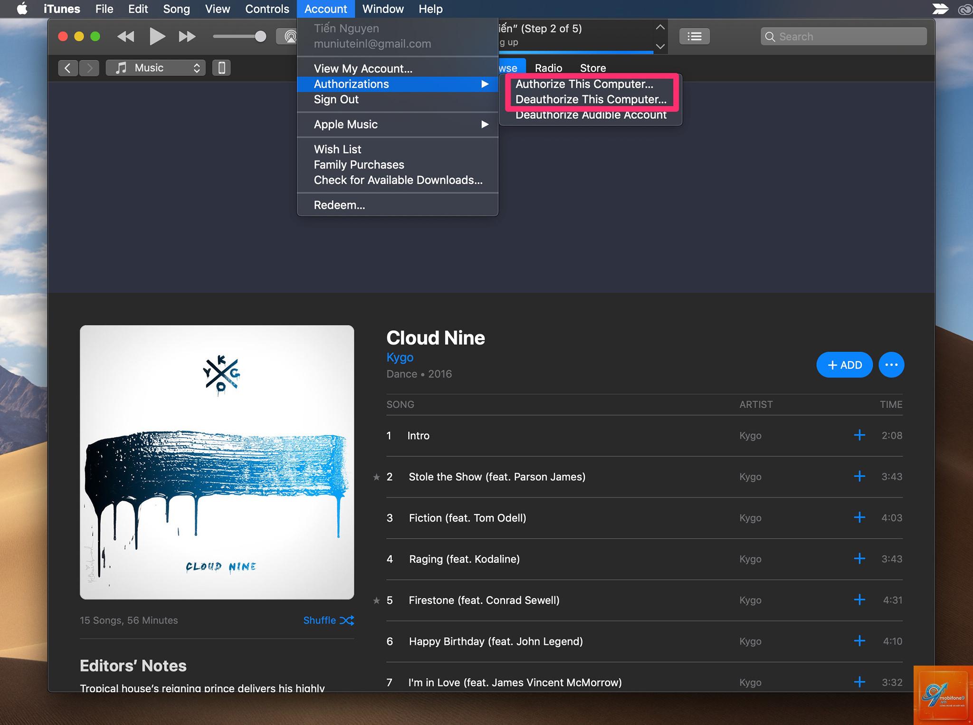The width and height of the screenshot is (973, 725).
Task: Add Stole the Show with plus icon
Action: click(859, 476)
